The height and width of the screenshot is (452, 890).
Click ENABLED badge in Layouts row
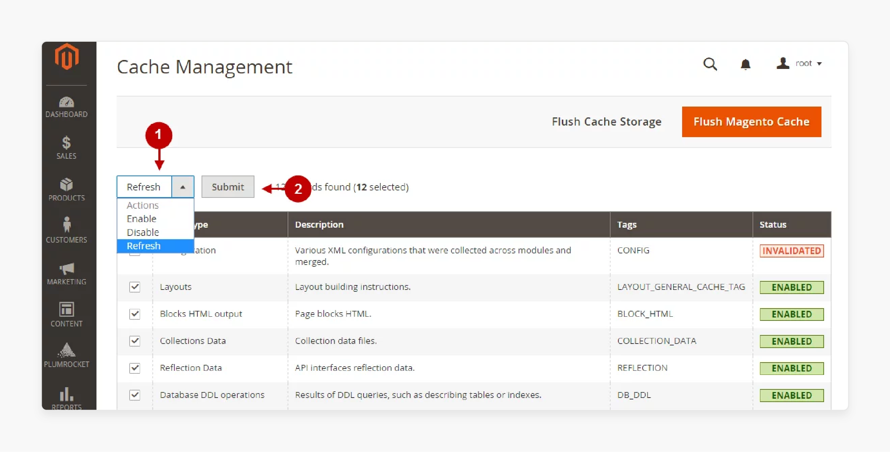click(x=792, y=288)
